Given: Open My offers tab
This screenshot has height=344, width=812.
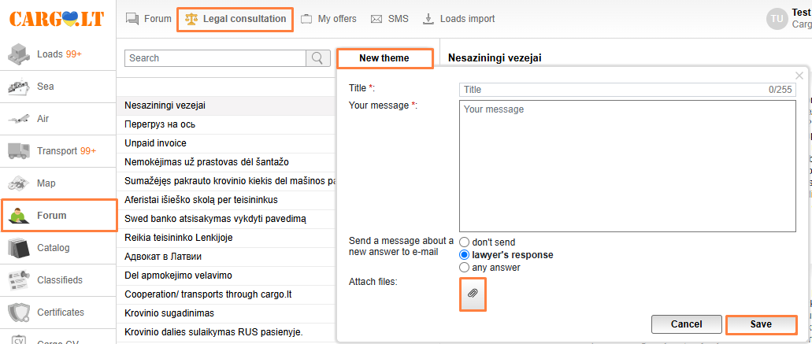Looking at the screenshot, I should (x=328, y=19).
